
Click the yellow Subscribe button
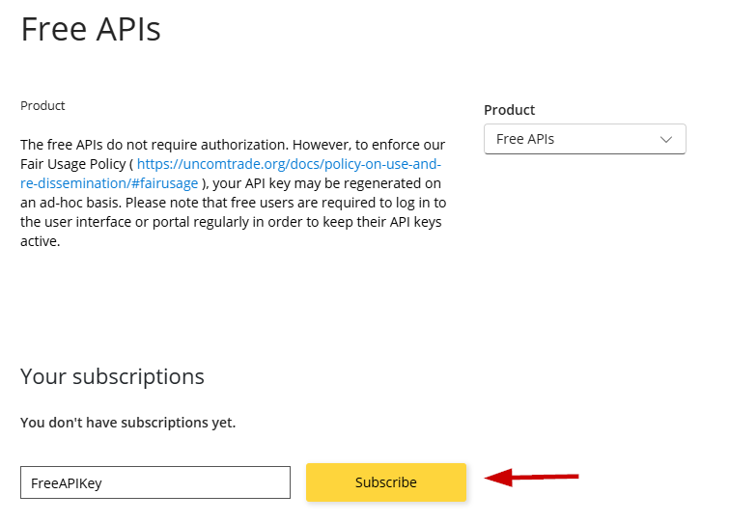click(x=385, y=482)
